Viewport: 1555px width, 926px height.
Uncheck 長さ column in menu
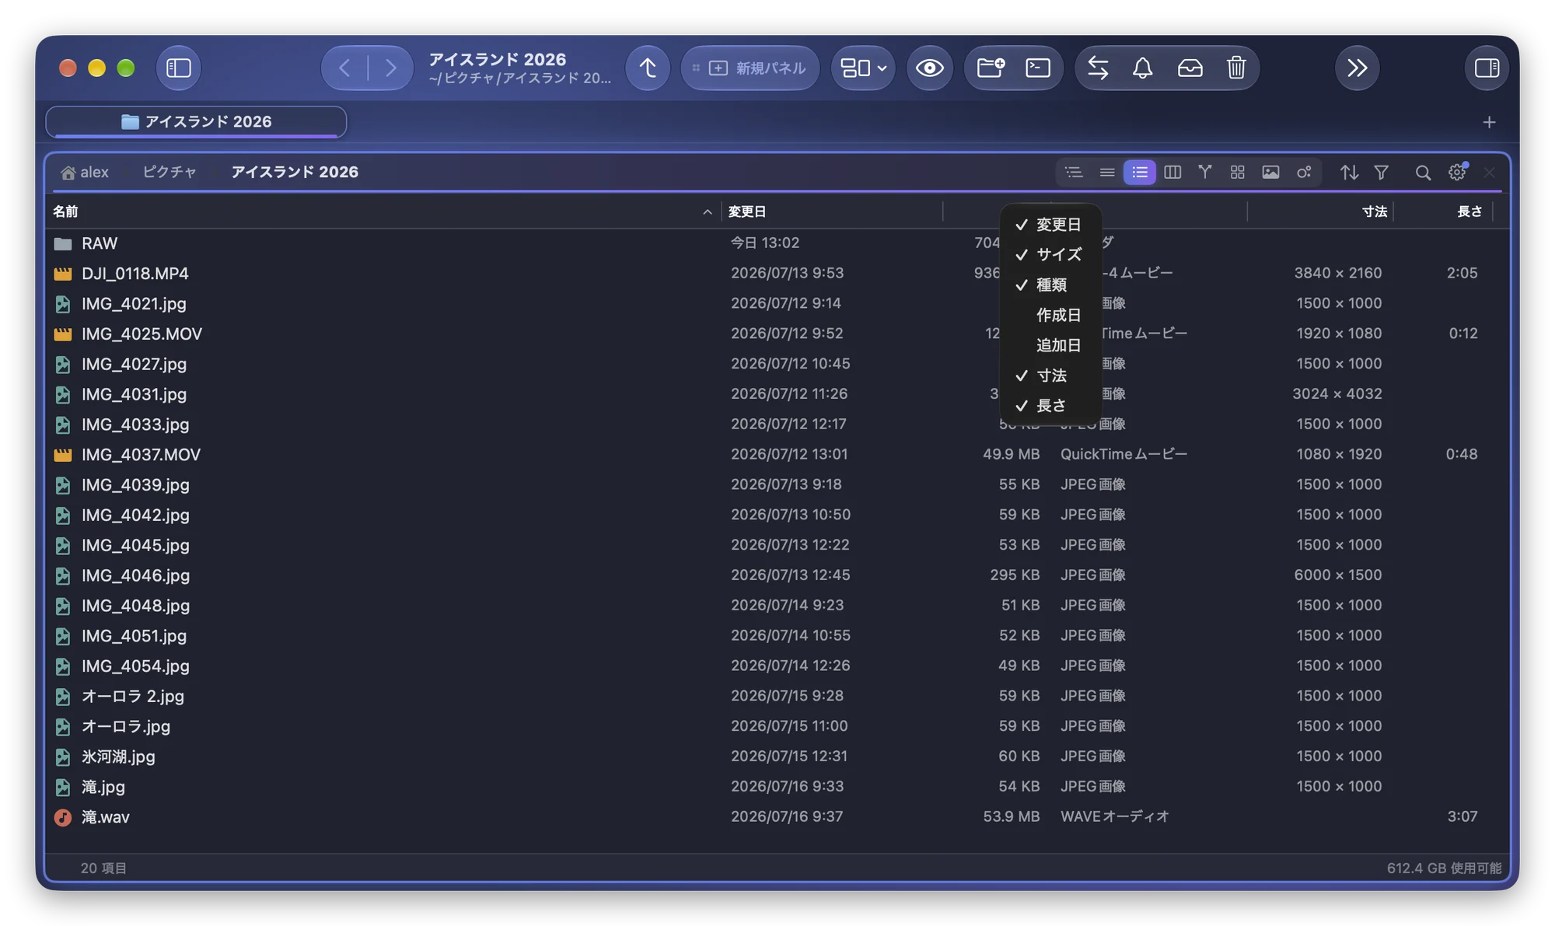tap(1050, 406)
